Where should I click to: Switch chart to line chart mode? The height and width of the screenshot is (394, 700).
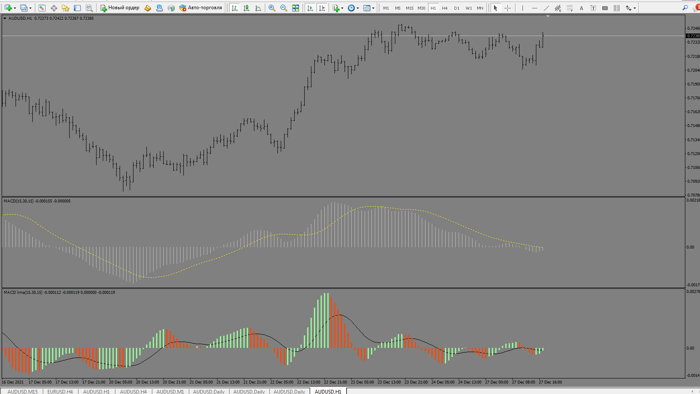click(258, 8)
